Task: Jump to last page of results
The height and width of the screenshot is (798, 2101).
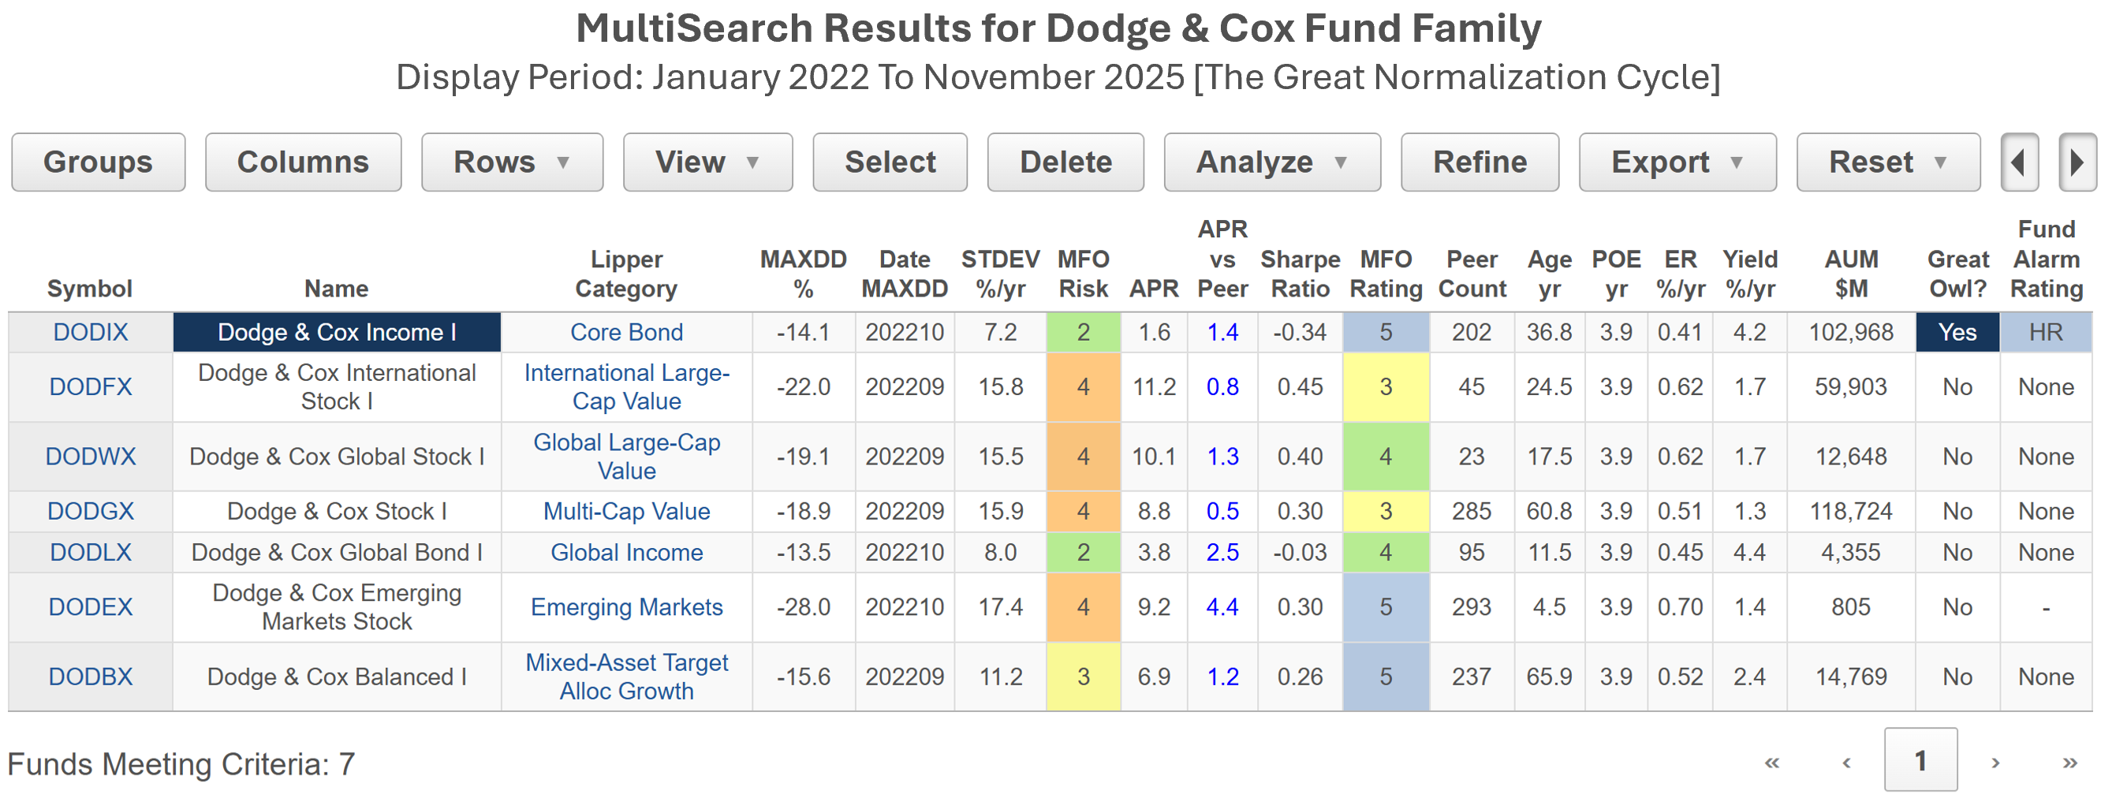Action: 2069,763
